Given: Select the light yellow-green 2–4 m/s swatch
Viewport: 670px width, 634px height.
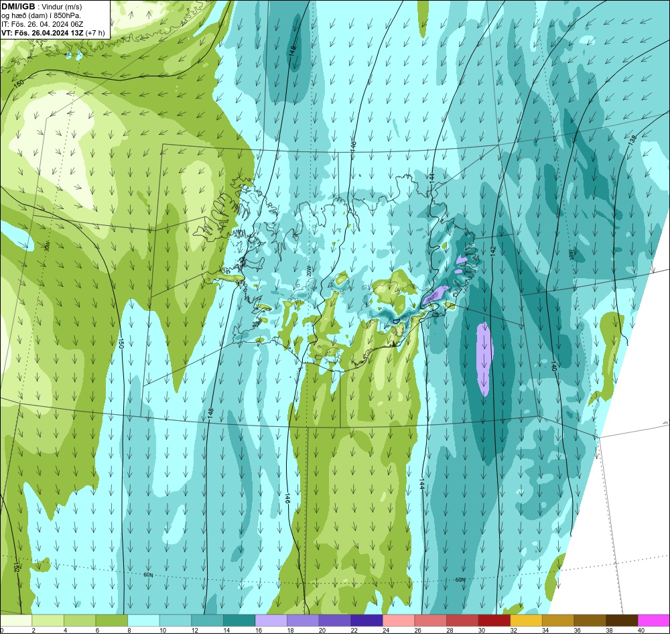Looking at the screenshot, I should pos(48,621).
